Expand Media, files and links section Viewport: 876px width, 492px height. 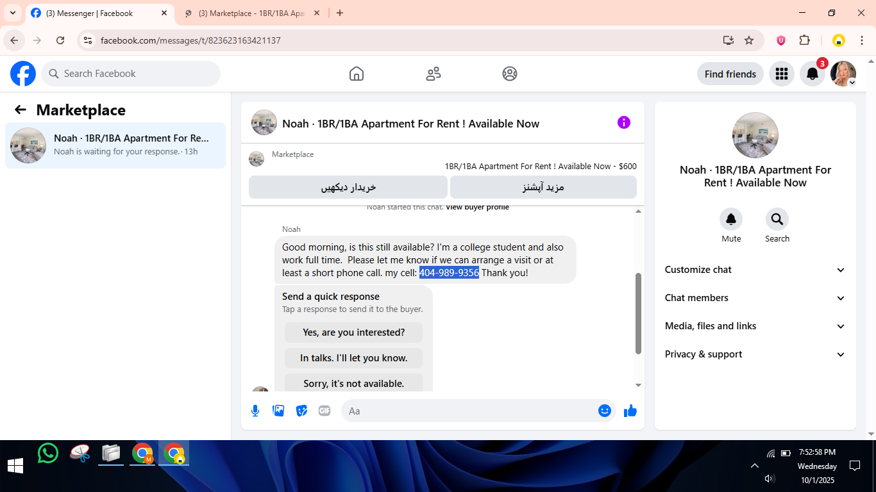tap(755, 326)
